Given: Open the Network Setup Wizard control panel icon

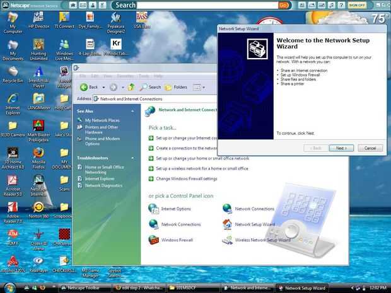Looking at the screenshot, I should tap(248, 224).
